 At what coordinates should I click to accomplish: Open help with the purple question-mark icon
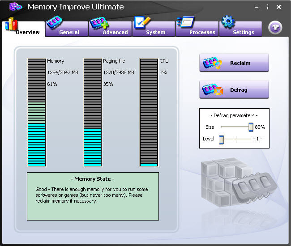[275, 28]
